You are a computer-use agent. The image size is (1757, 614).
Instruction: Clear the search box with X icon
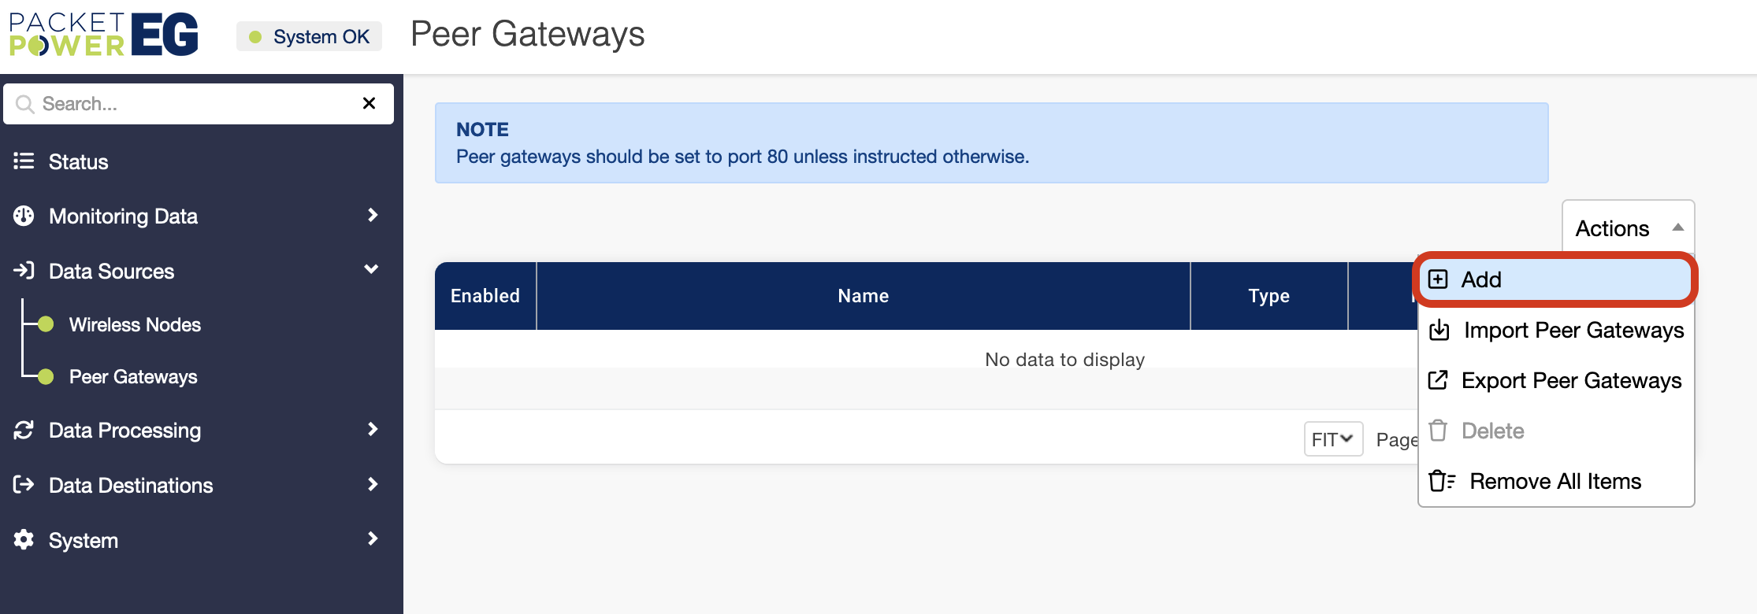(369, 103)
